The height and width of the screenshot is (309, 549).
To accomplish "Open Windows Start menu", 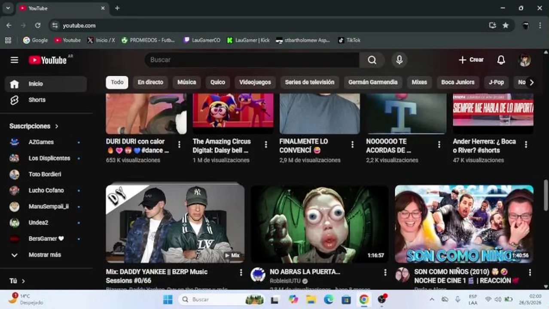I will tap(168, 300).
